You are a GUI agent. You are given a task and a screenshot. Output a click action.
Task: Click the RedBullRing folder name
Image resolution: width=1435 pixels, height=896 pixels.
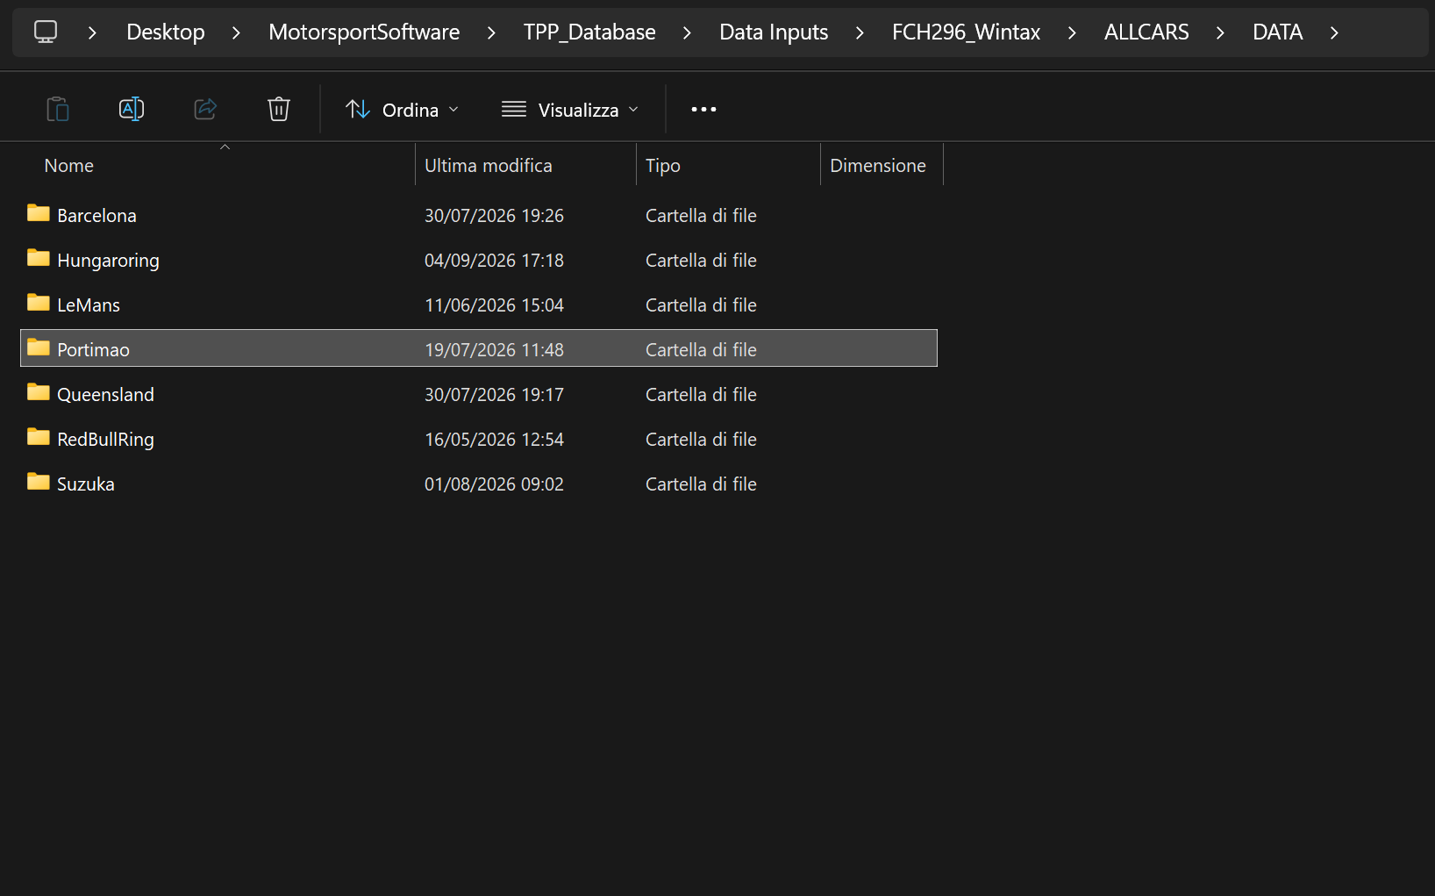pos(105,440)
